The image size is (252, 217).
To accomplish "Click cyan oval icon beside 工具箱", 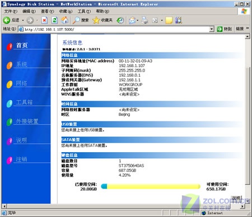I will coord(10,103).
